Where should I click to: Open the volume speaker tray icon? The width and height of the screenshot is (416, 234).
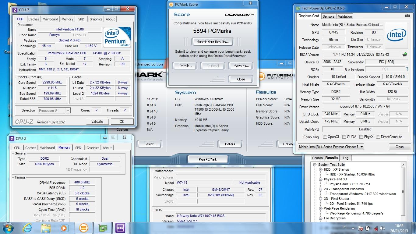tap(383, 228)
